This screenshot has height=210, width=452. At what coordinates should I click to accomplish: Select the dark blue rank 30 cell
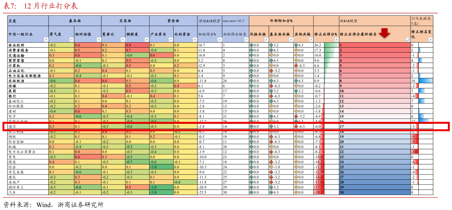tap(374, 192)
